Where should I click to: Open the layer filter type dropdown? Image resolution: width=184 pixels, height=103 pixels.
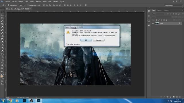coord(158,14)
